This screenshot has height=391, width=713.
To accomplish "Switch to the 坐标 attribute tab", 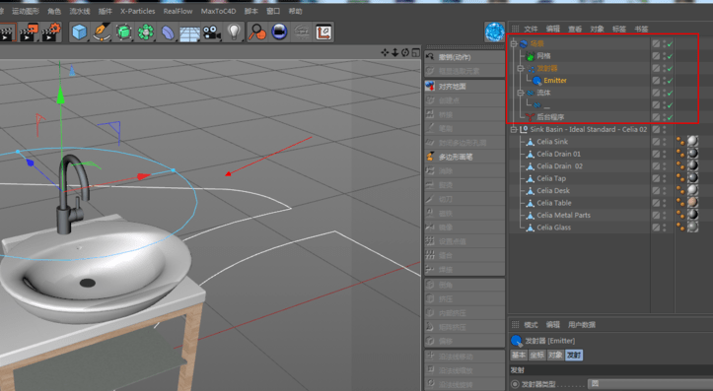I will click(x=537, y=356).
